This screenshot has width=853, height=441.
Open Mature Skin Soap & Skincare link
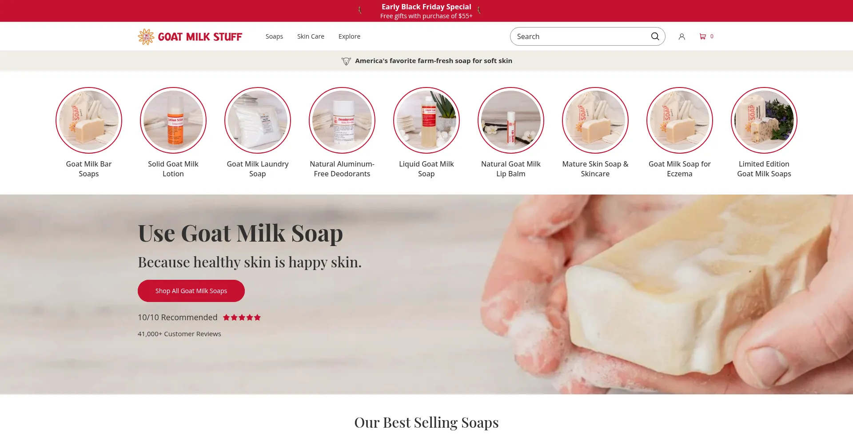coord(595,169)
